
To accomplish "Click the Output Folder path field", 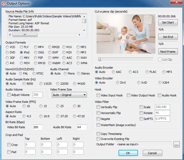I will [144, 144].
